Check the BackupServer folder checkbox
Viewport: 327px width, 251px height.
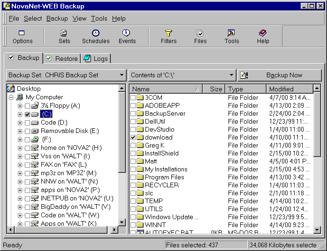pyautogui.click(x=133, y=113)
